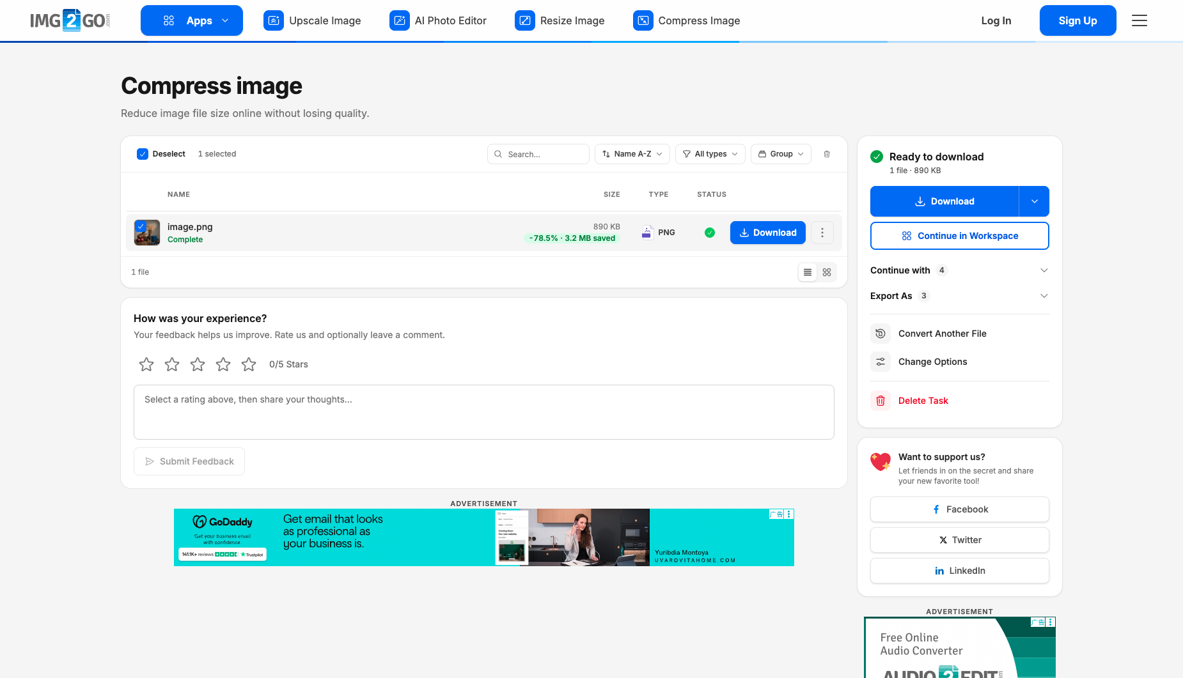Expand the Export As section
The width and height of the screenshot is (1183, 678).
coord(960,296)
